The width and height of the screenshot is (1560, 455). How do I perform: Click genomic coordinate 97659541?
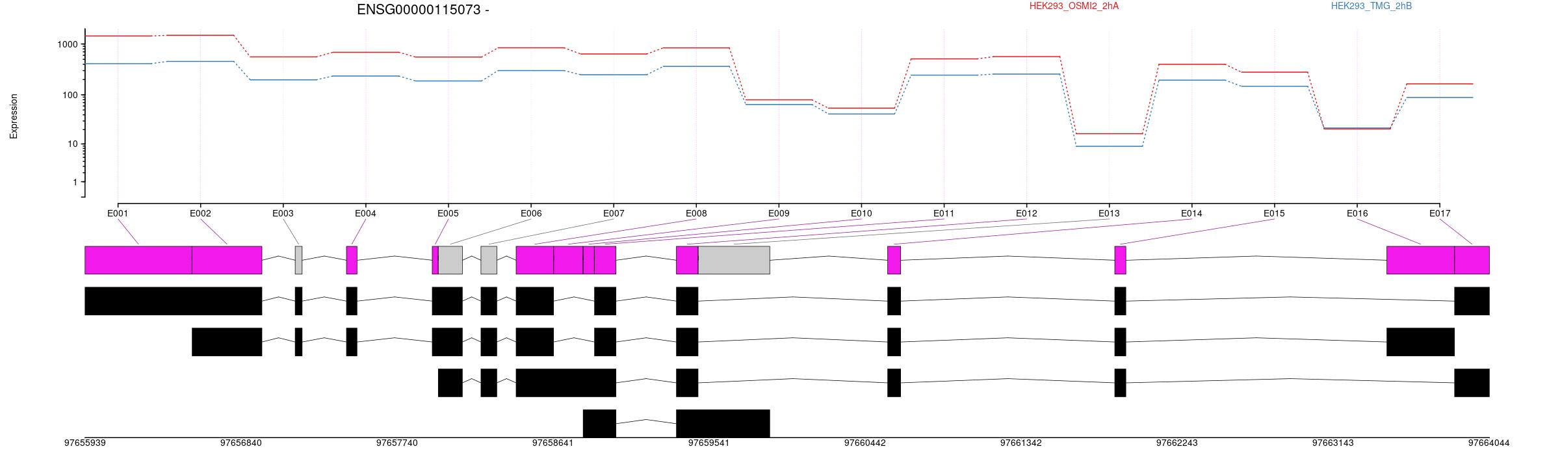[x=709, y=443]
